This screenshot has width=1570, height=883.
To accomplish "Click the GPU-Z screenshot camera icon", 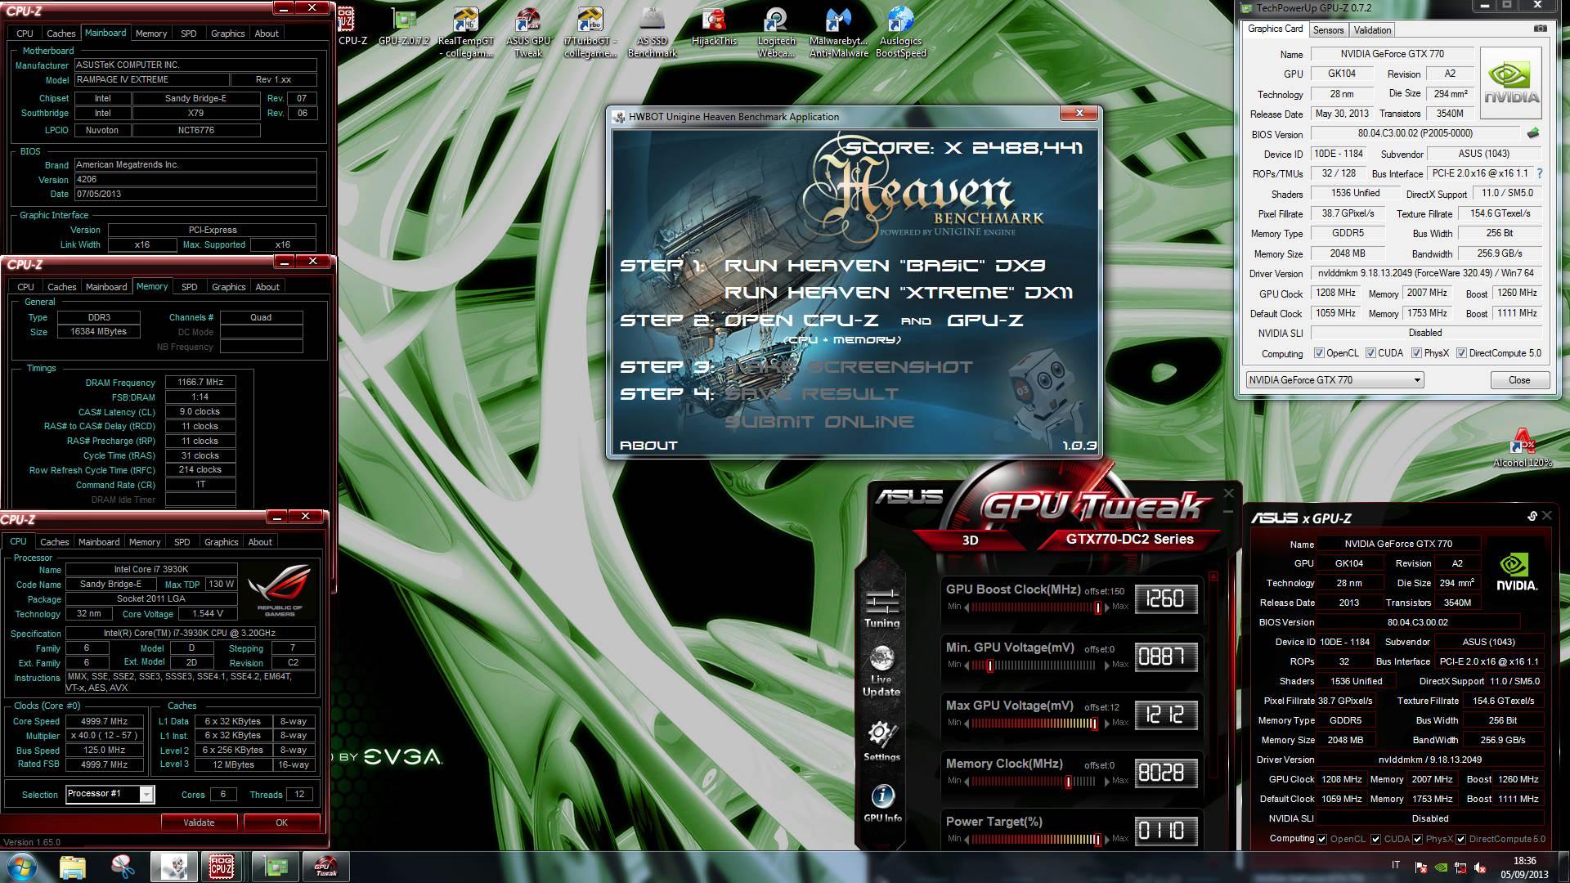I will [x=1541, y=29].
